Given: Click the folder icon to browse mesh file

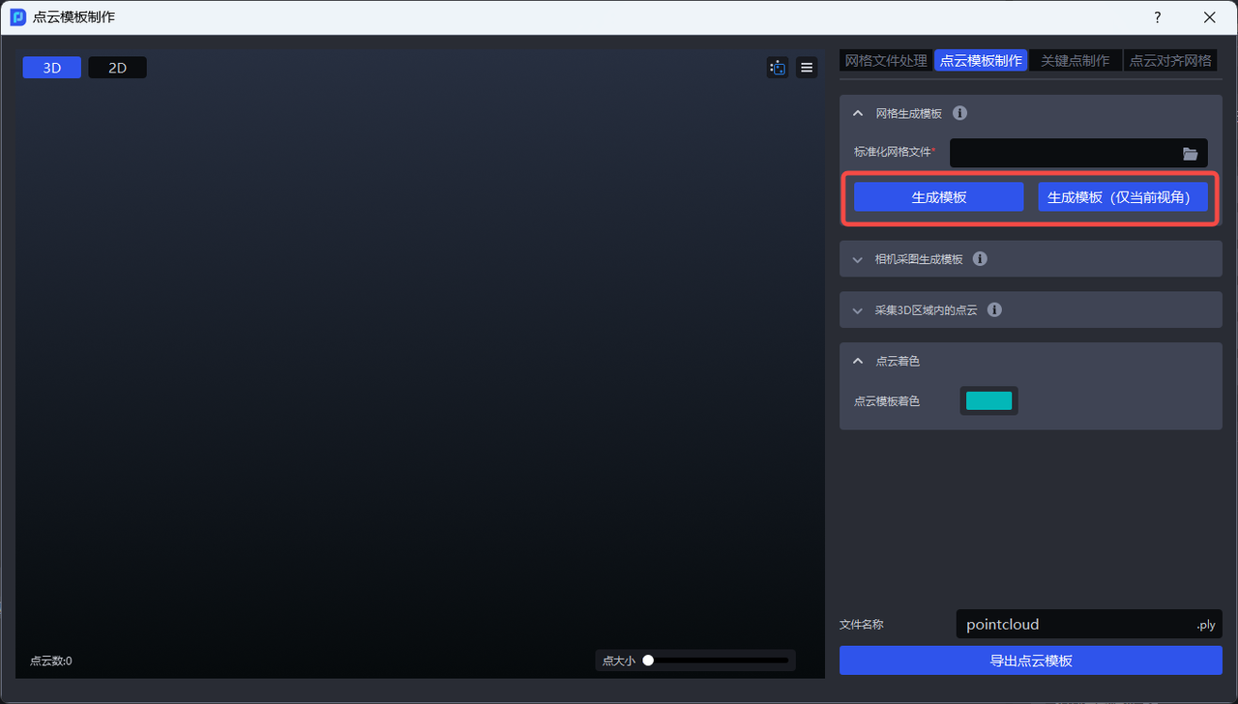Looking at the screenshot, I should pyautogui.click(x=1190, y=154).
